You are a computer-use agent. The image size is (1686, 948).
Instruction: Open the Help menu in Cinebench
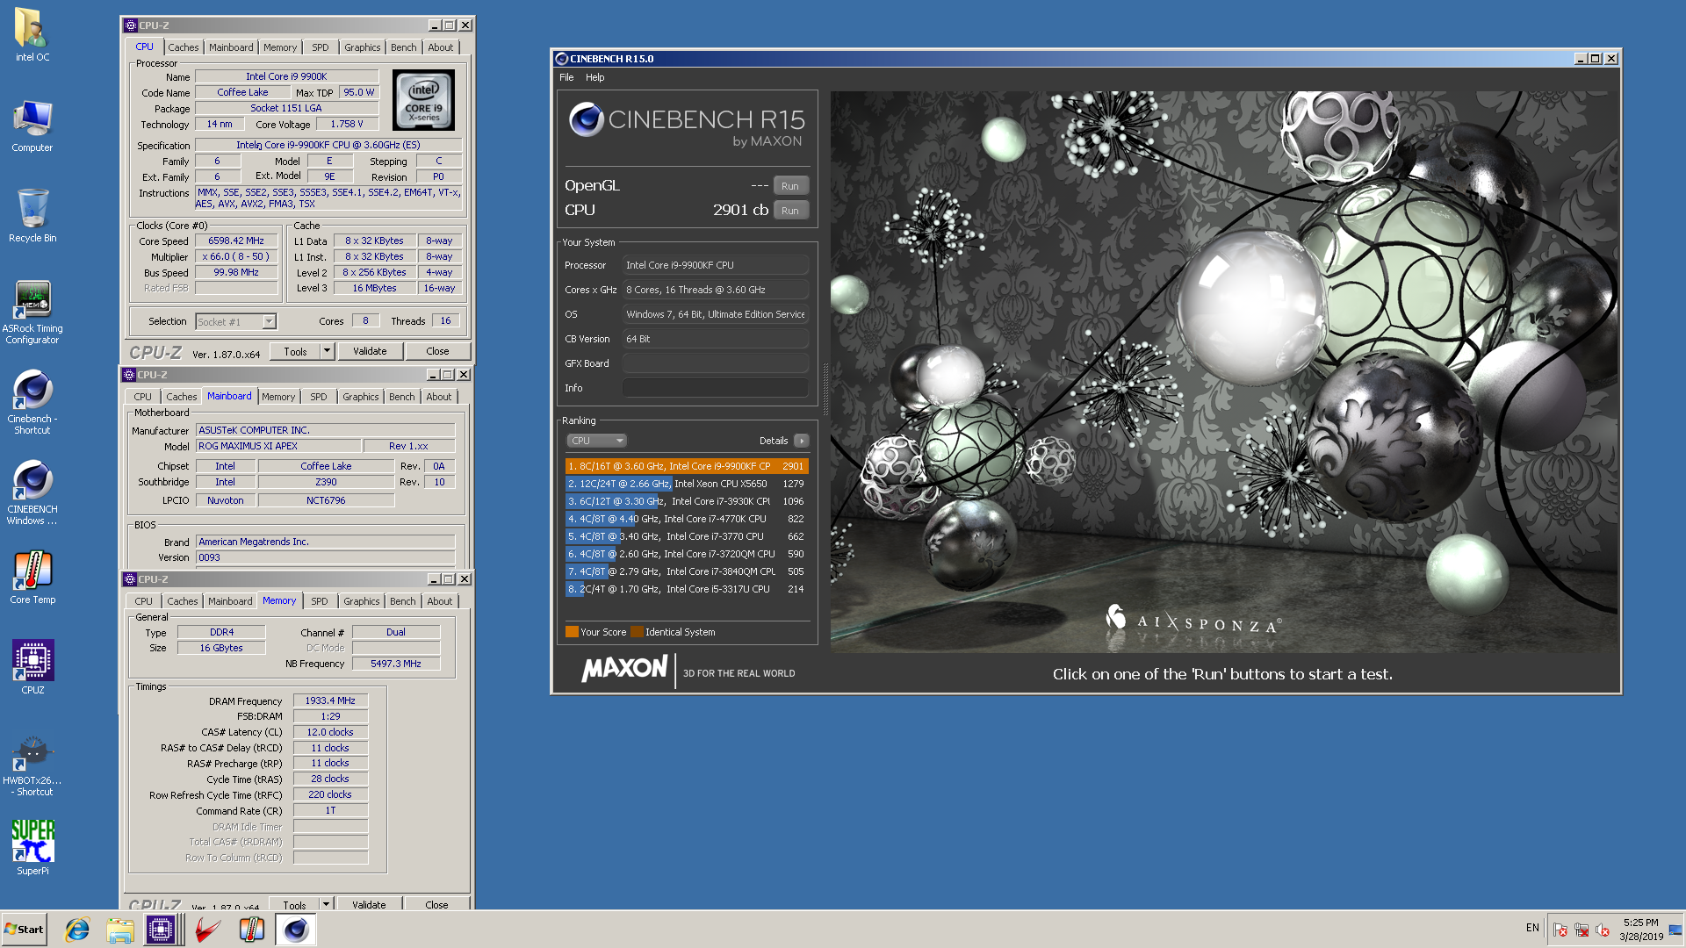click(595, 77)
